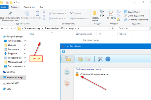This screenshot has width=151, height=100.
Task: Click the help question mark icon
Action: click(x=63, y=51)
